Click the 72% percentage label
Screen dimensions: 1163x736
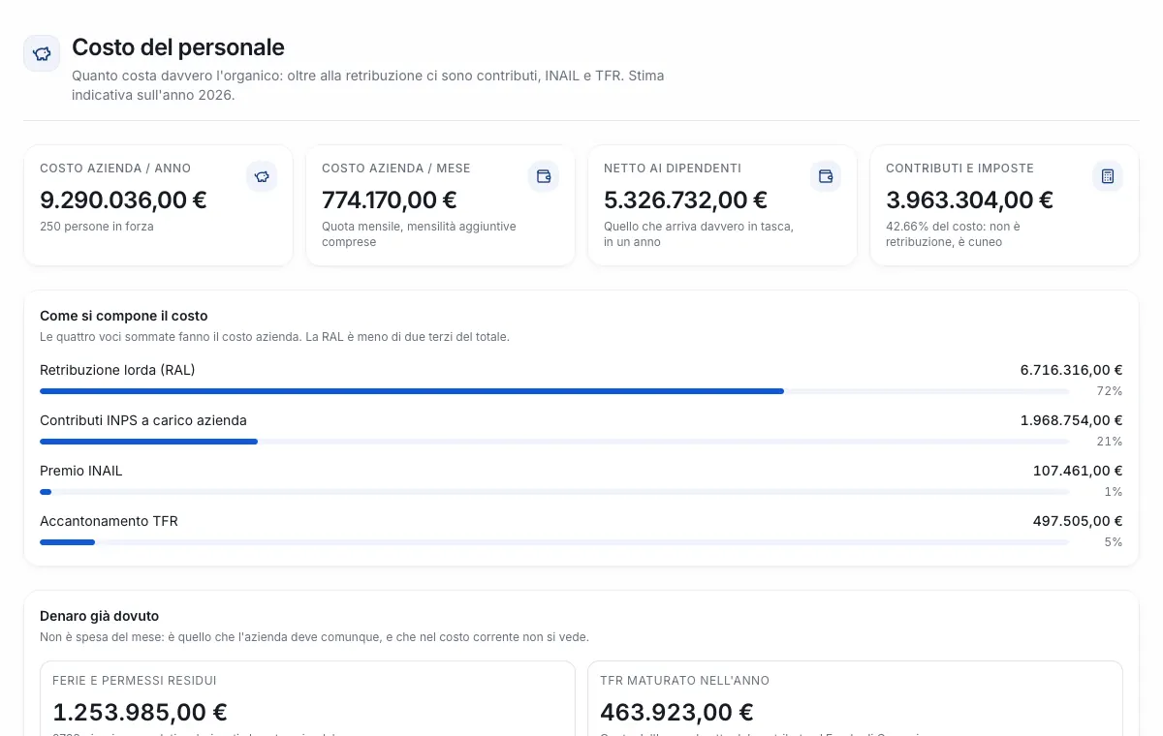(x=1109, y=391)
